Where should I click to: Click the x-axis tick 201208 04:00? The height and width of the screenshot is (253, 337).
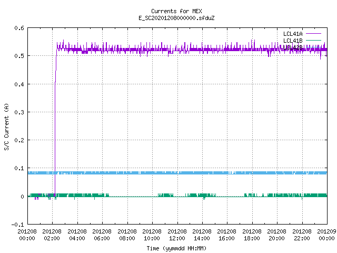[x=77, y=235]
